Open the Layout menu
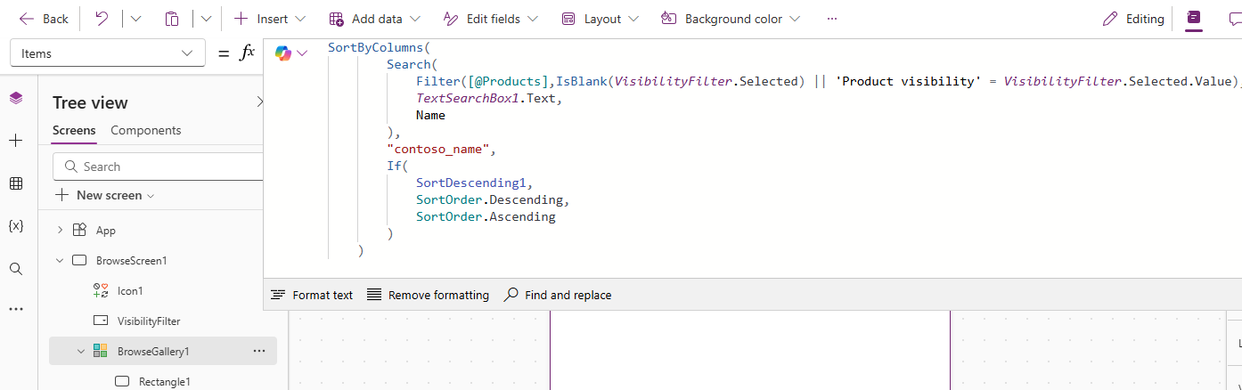 click(600, 19)
